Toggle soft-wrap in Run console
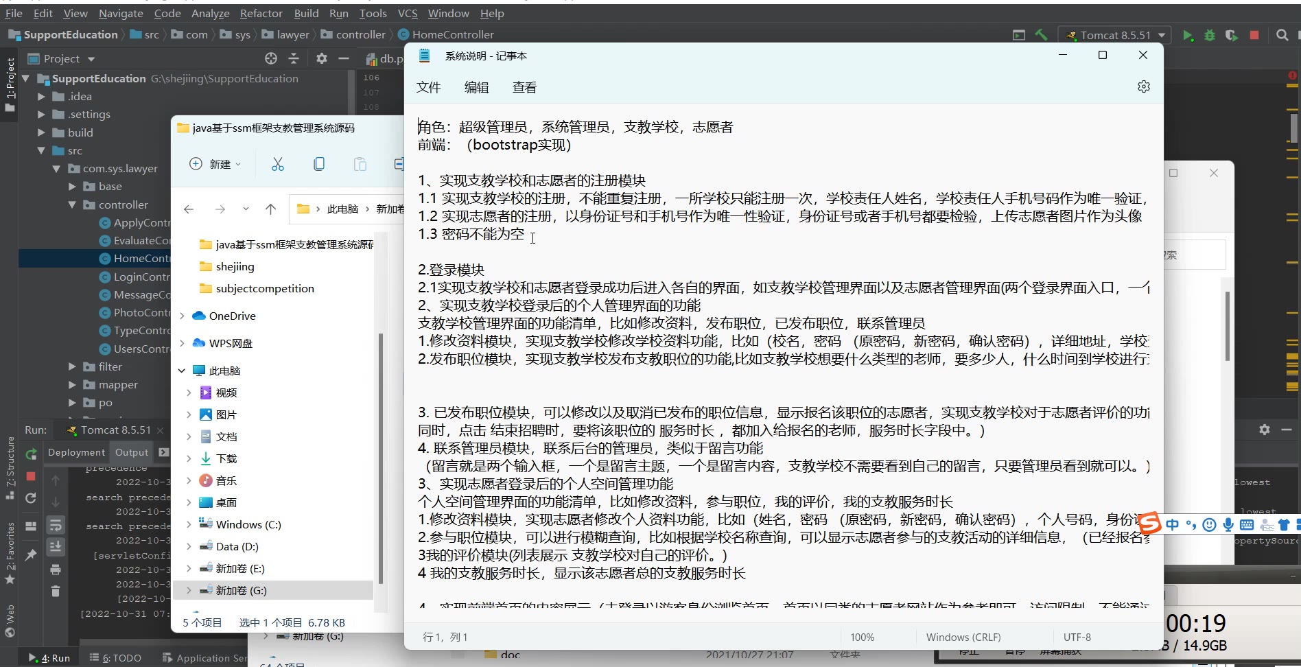1301x667 pixels. (56, 526)
